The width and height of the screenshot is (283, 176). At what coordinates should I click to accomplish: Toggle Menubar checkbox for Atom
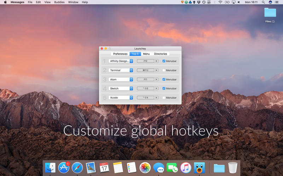[x=164, y=80]
